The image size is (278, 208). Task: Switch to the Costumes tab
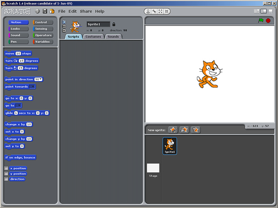(93, 37)
